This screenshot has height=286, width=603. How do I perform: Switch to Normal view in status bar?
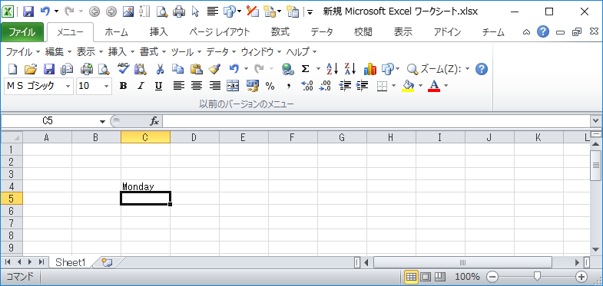coord(411,276)
